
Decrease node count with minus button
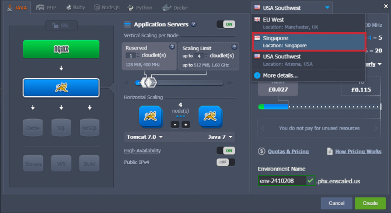click(x=175, y=124)
